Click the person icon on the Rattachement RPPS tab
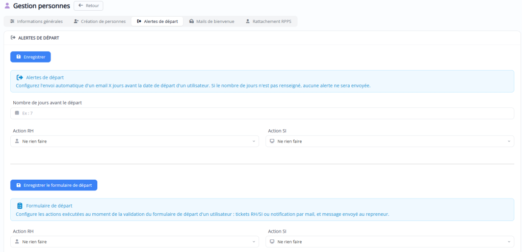Screen dimensions: 522x252 tap(248, 21)
